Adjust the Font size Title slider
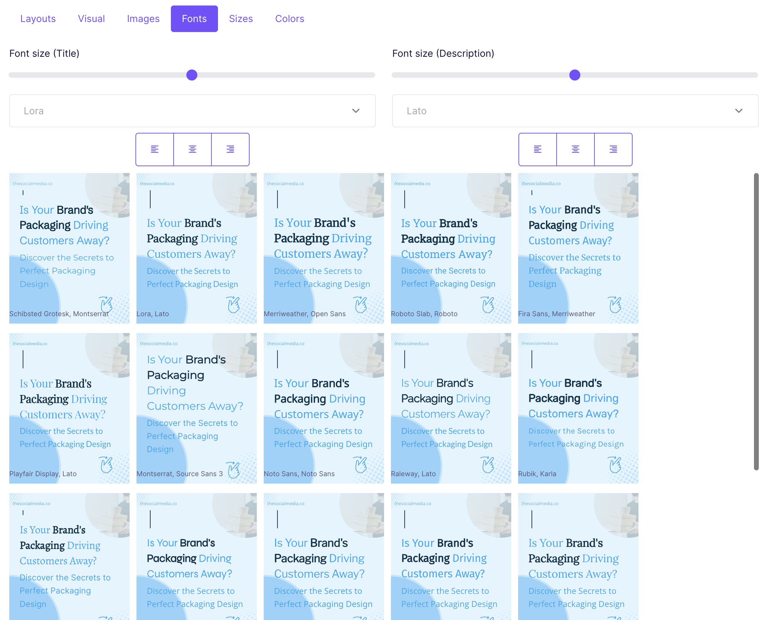The width and height of the screenshot is (766, 620). pos(191,75)
